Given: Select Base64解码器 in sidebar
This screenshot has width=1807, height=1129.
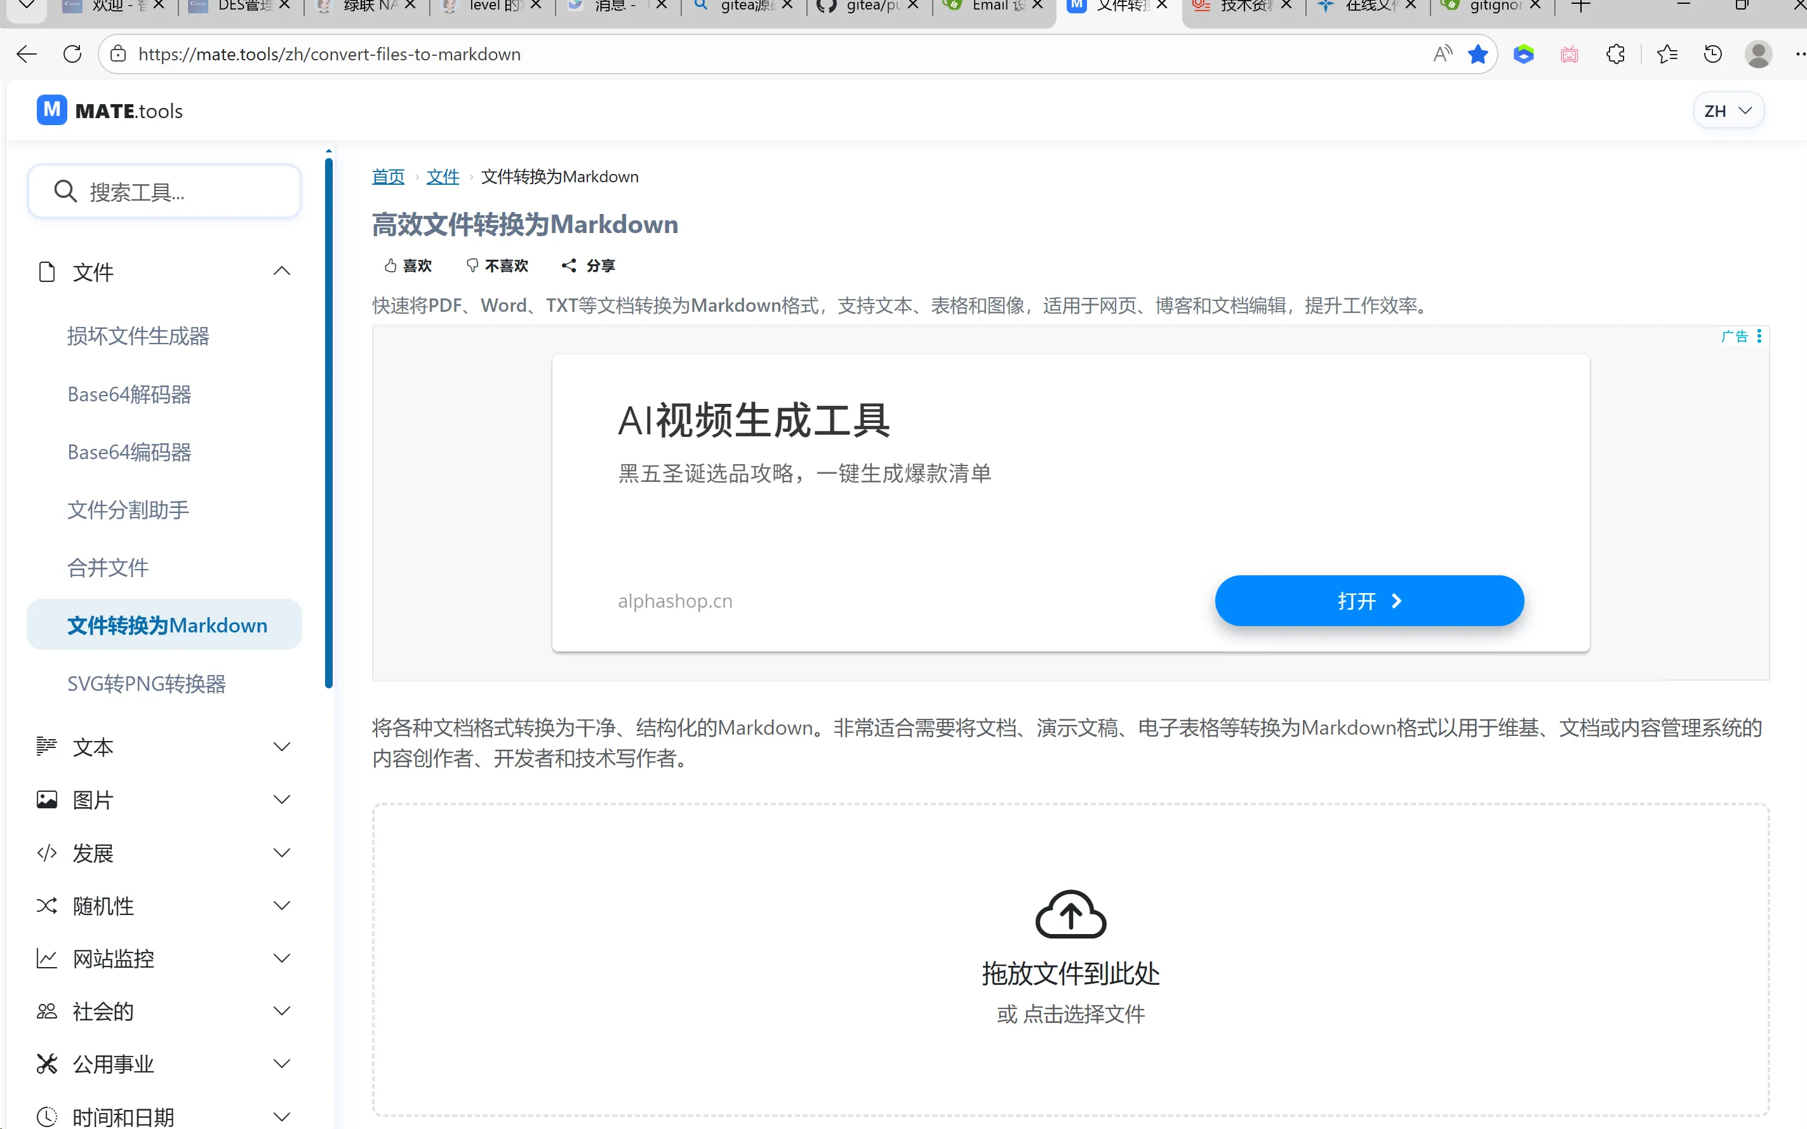Looking at the screenshot, I should tap(129, 394).
